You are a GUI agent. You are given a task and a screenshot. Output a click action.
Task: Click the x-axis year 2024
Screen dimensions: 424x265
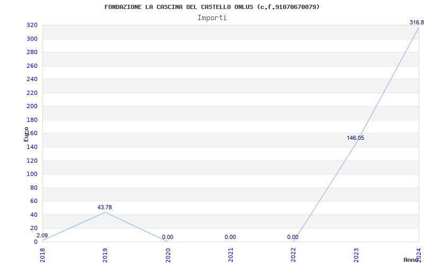click(x=419, y=255)
